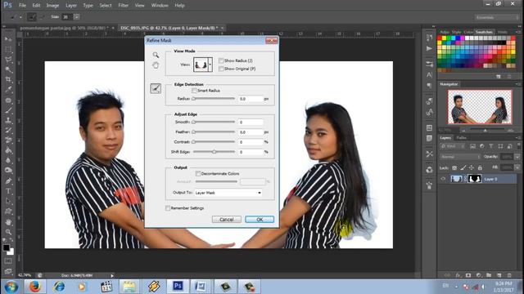Enable Smart Radius checkbox
Image resolution: width=524 pixels, height=294 pixels.
(x=194, y=91)
